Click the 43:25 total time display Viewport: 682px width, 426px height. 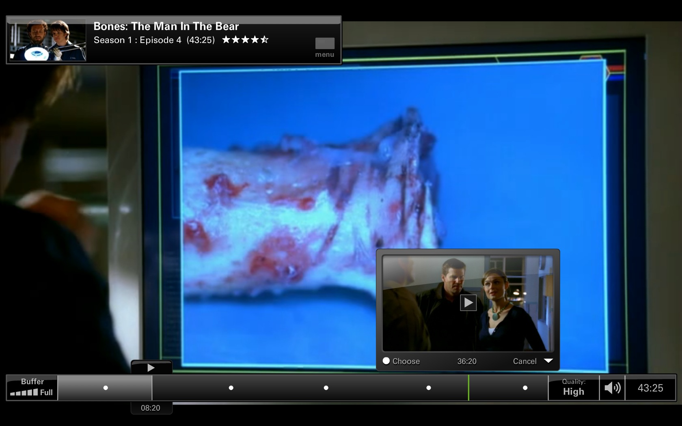pos(650,388)
